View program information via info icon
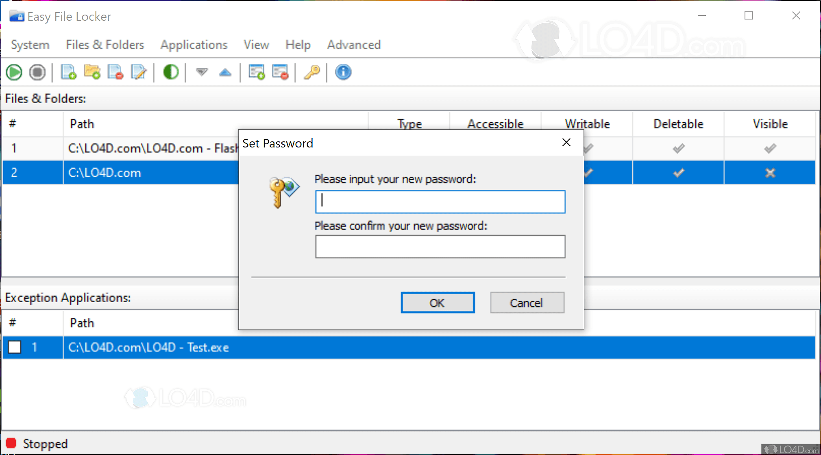The width and height of the screenshot is (821, 455). click(x=343, y=72)
